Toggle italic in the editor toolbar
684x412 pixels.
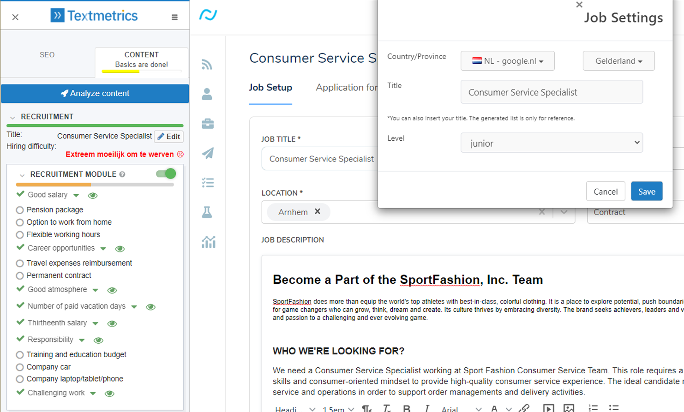tap(427, 408)
